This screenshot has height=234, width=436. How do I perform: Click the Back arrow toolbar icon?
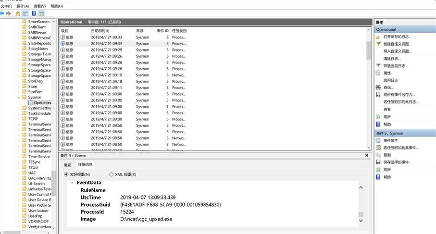2,13
